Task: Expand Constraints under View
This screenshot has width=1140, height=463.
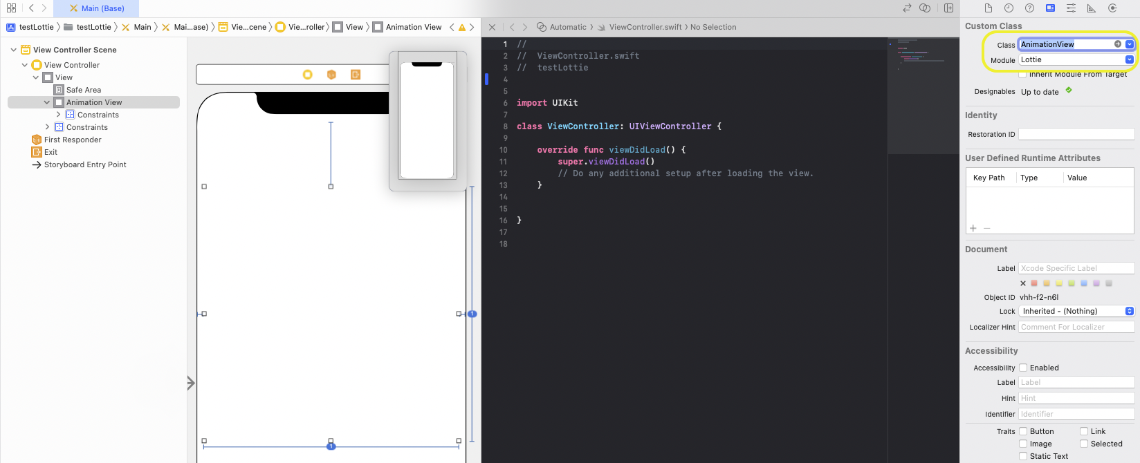Action: [47, 127]
